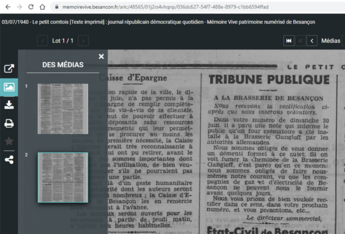Click the download icon in sidebar
The height and width of the screenshot is (234, 345).
(9, 105)
